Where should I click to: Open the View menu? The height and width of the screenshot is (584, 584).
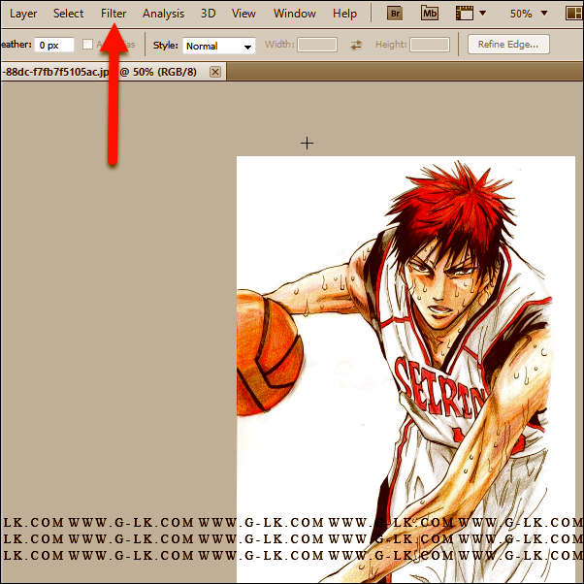(x=243, y=14)
